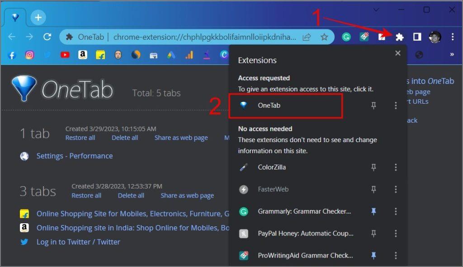The height and width of the screenshot is (267, 463).
Task: Click Share as web page for 3 tabs group
Action: click(187, 196)
